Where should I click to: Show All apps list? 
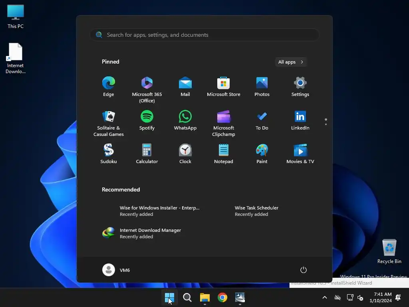tap(291, 62)
